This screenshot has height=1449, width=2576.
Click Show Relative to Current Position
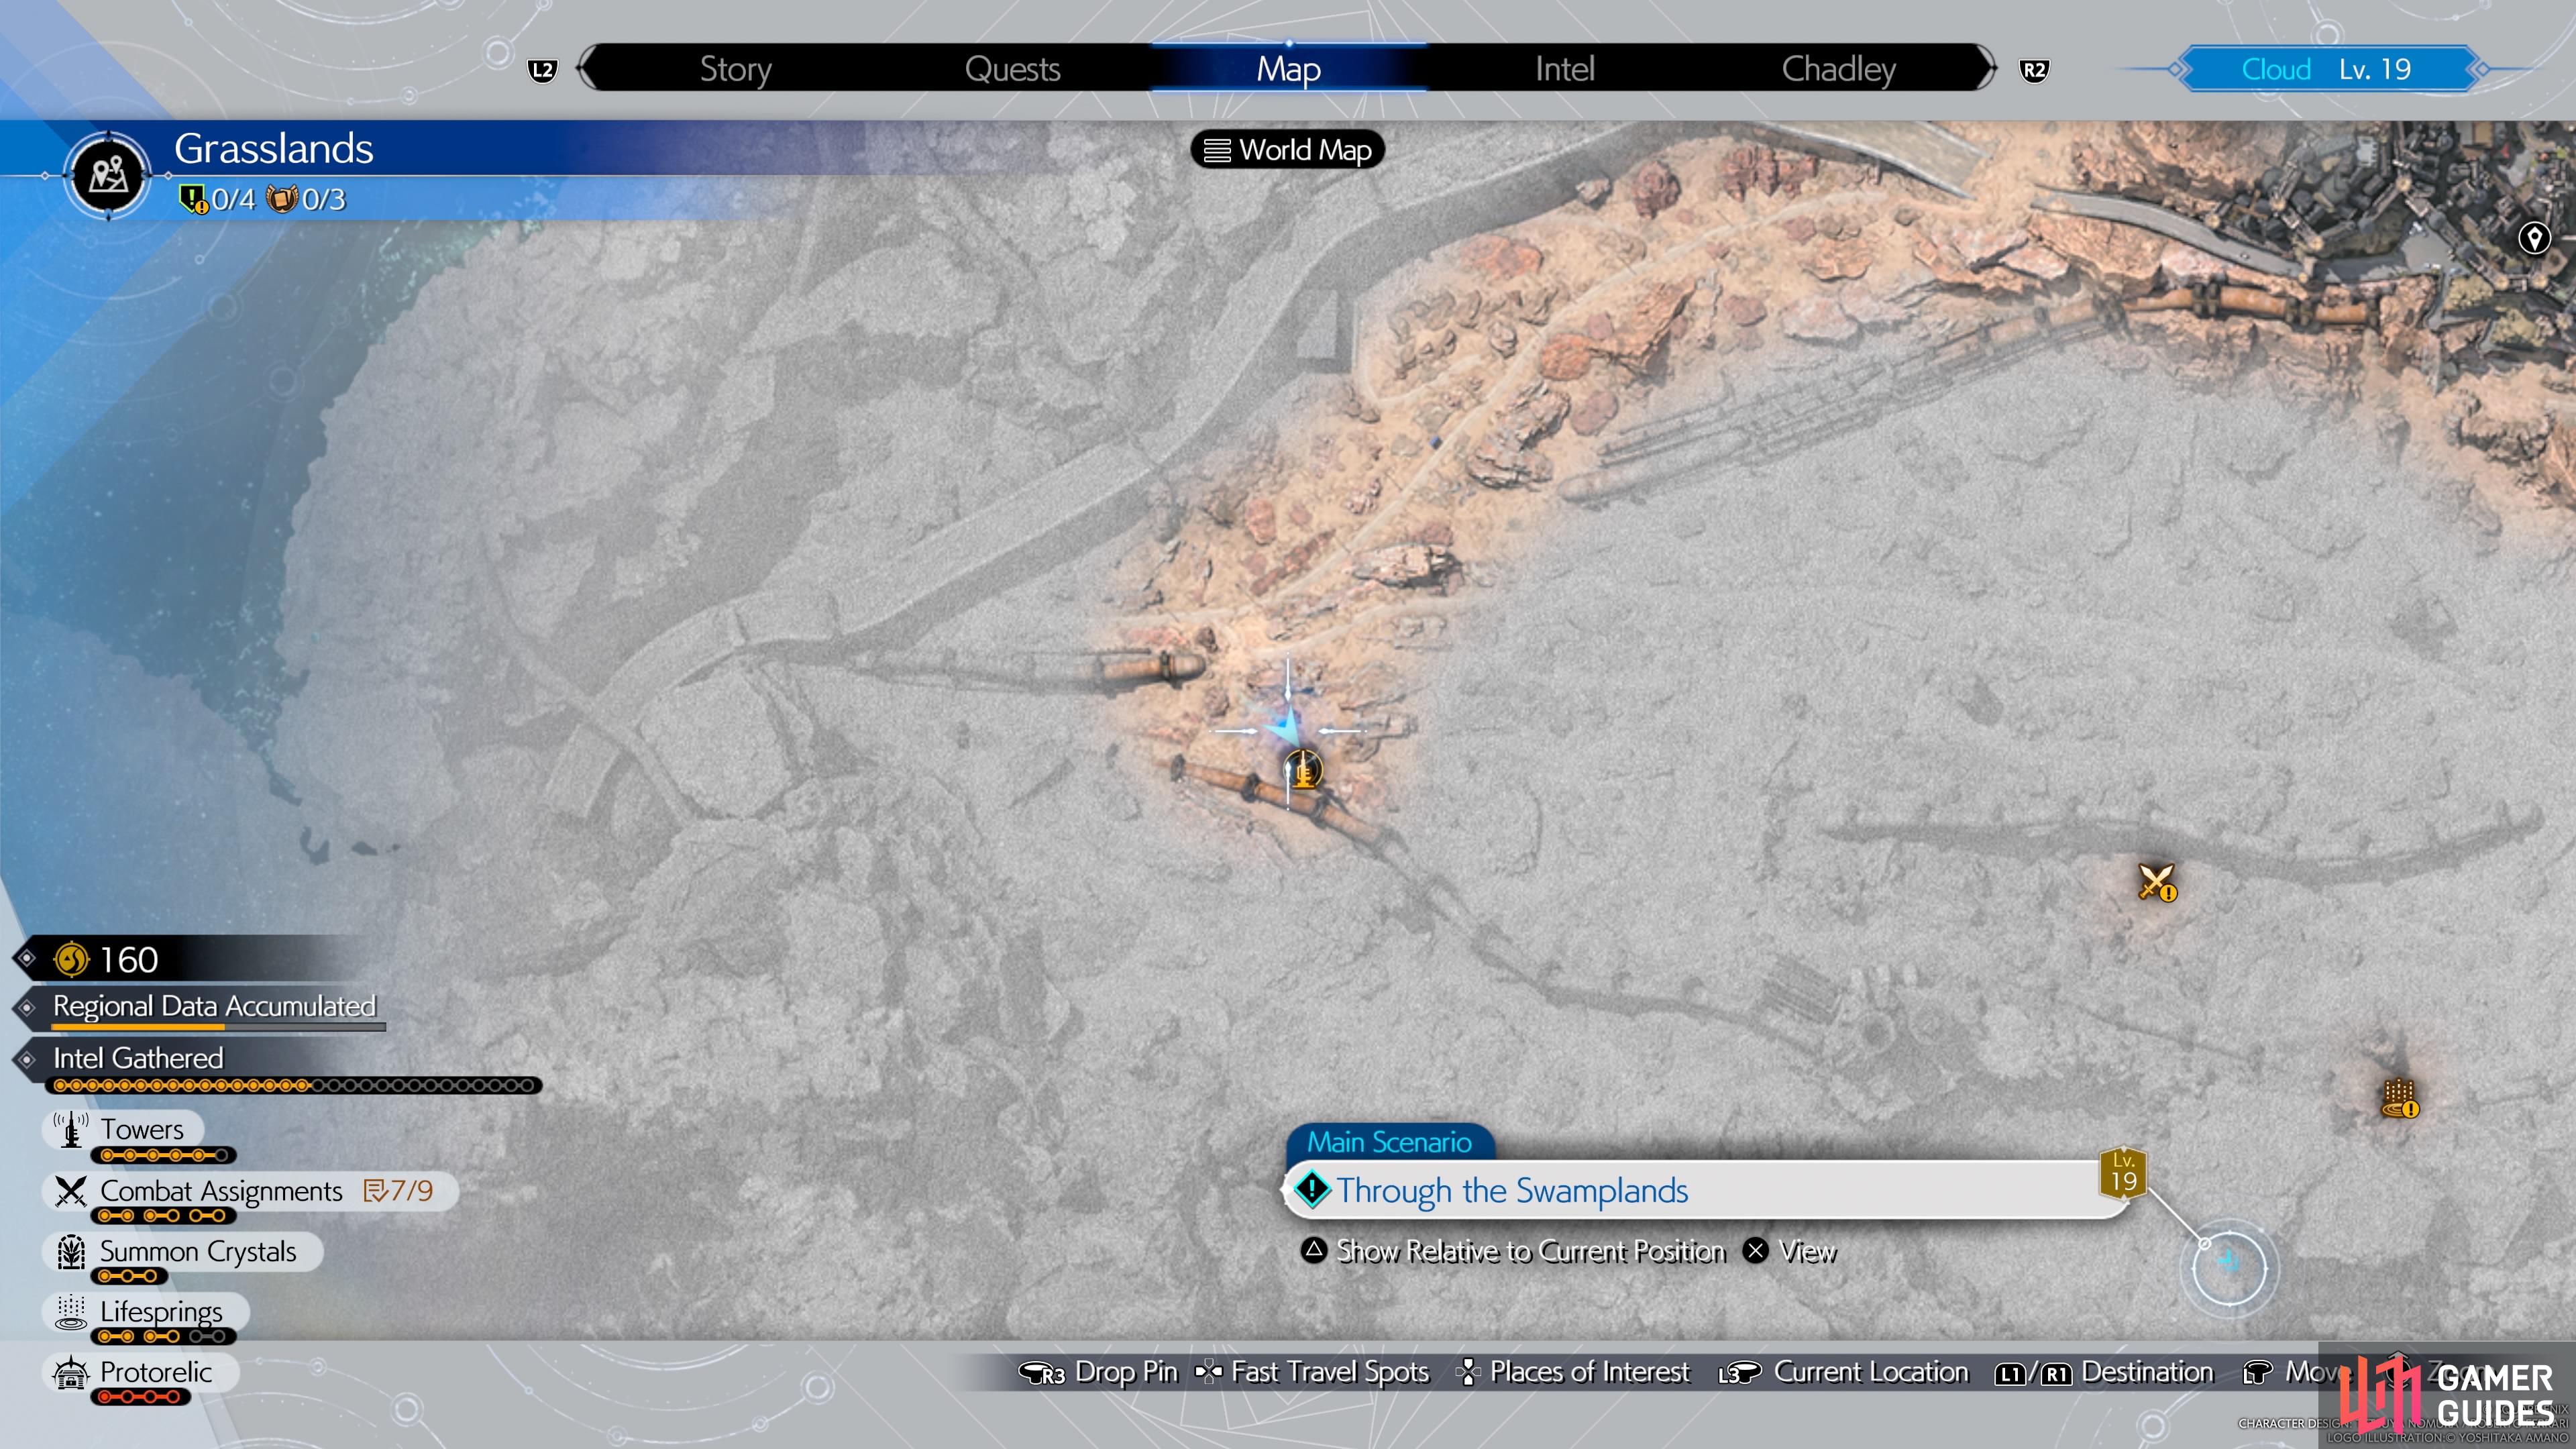[1530, 1251]
